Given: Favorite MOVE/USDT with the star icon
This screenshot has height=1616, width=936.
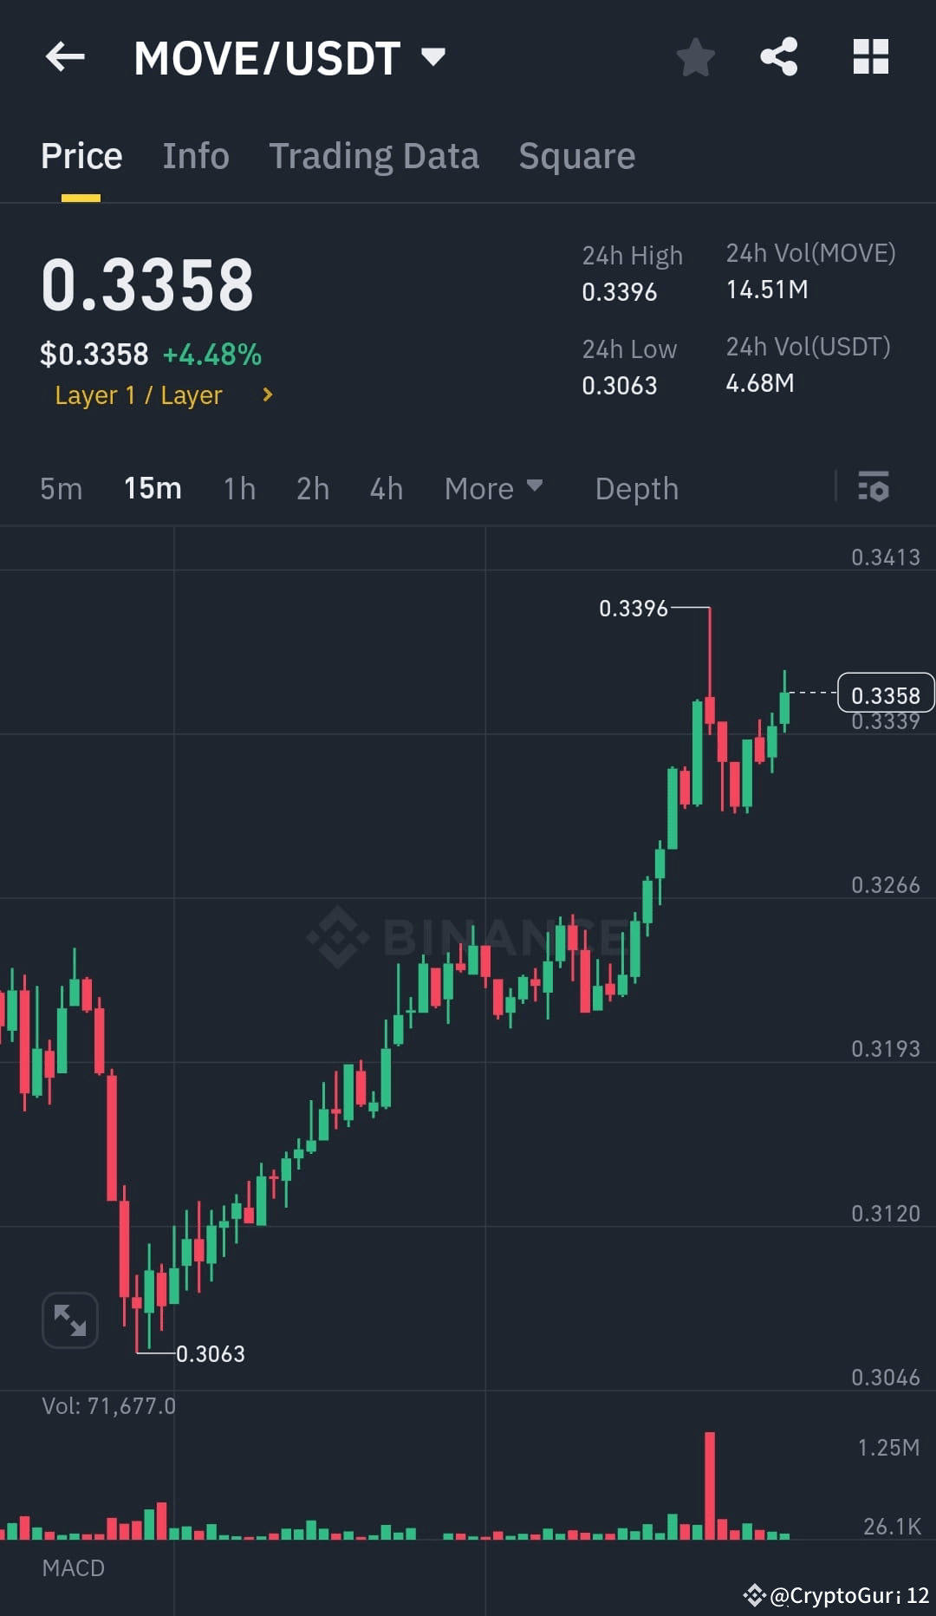Looking at the screenshot, I should coord(695,57).
